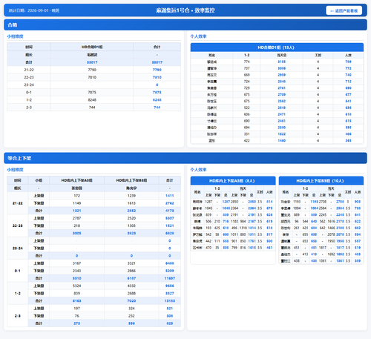Click the blue efficiency 814 in A3 table
Image resolution: width=371 pixels, height=339 pixels.
coord(269,202)
